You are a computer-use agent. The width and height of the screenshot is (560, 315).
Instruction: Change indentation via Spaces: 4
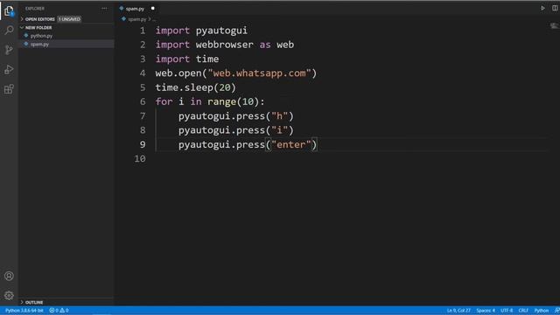coord(486,311)
